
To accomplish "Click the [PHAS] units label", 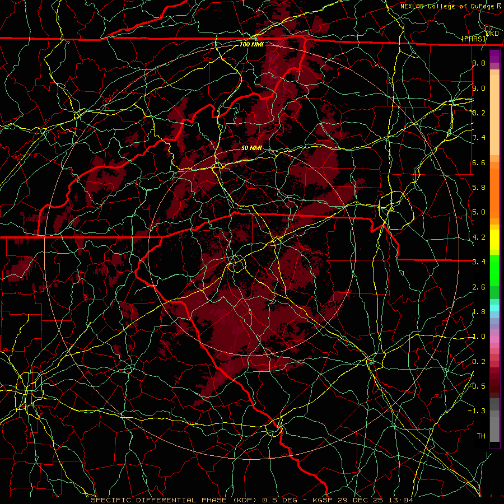I will 473,39.
